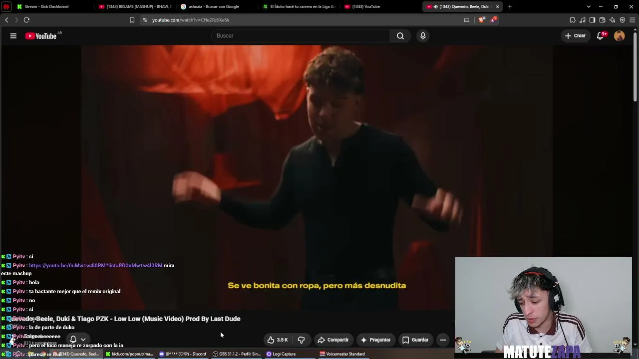View site information beside the URL
This screenshot has height=359, width=639.
pos(145,20)
